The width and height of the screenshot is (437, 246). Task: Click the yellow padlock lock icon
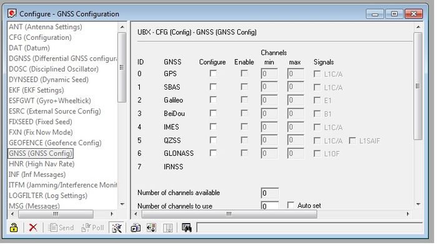pyautogui.click(x=14, y=229)
